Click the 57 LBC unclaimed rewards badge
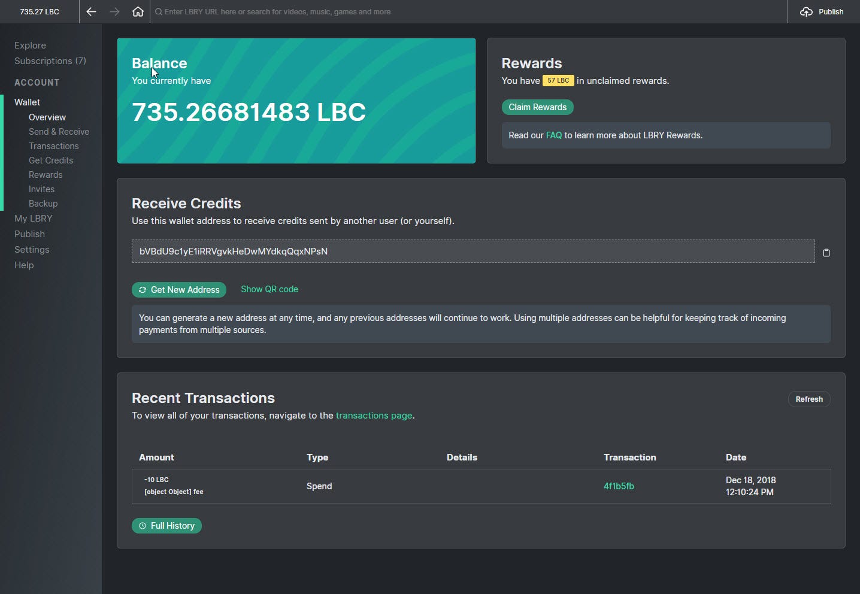 558,80
